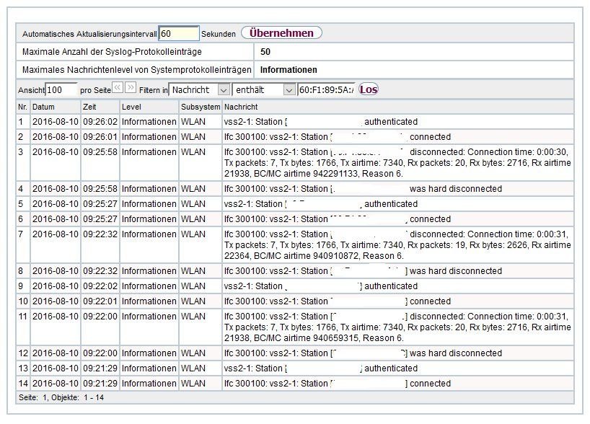Click the 'WLAN' subsystem cell in row 9

coord(201,286)
